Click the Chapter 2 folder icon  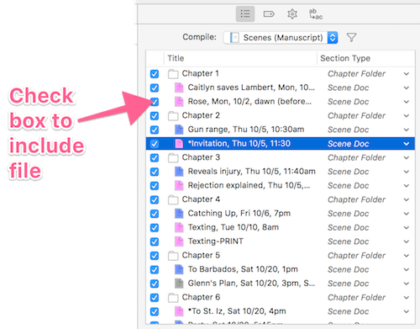[173, 115]
